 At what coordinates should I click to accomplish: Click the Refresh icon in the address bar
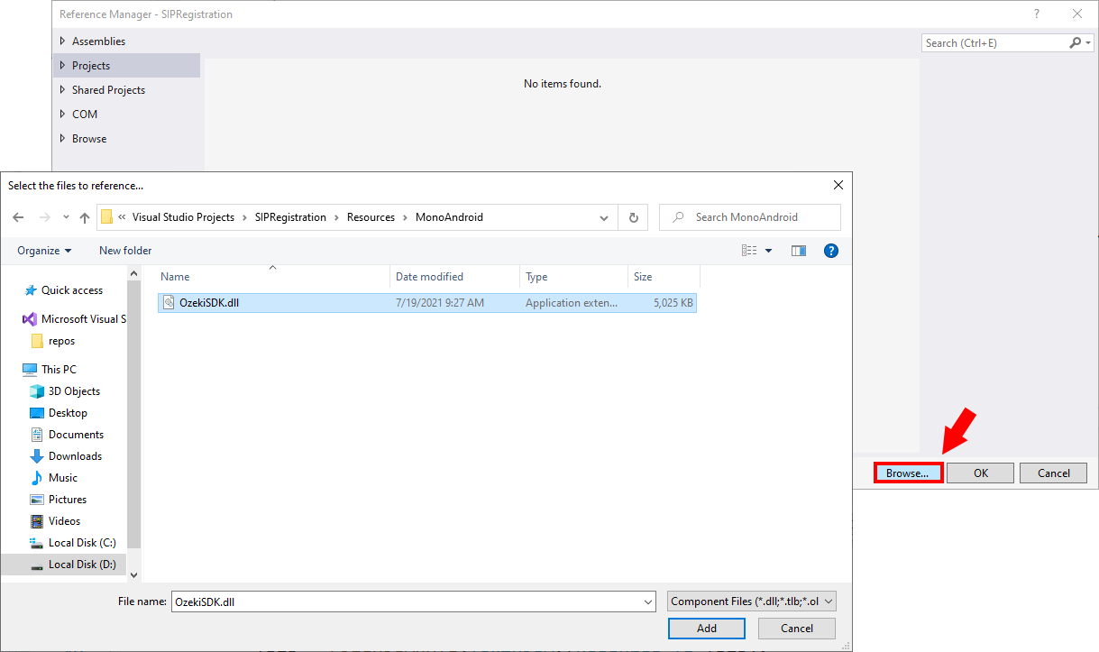pos(633,216)
